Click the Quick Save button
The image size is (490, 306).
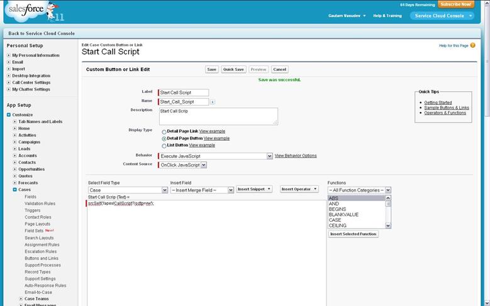point(233,69)
